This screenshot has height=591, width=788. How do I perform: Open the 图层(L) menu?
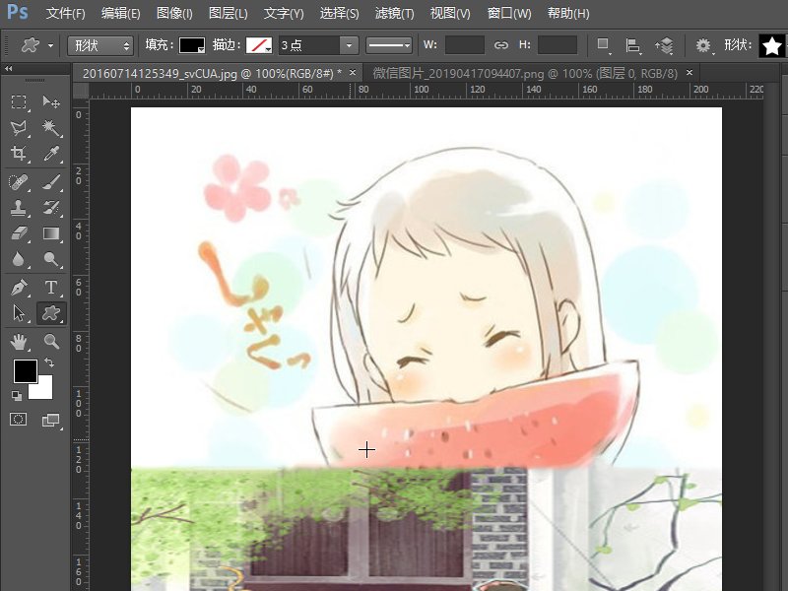pos(229,14)
